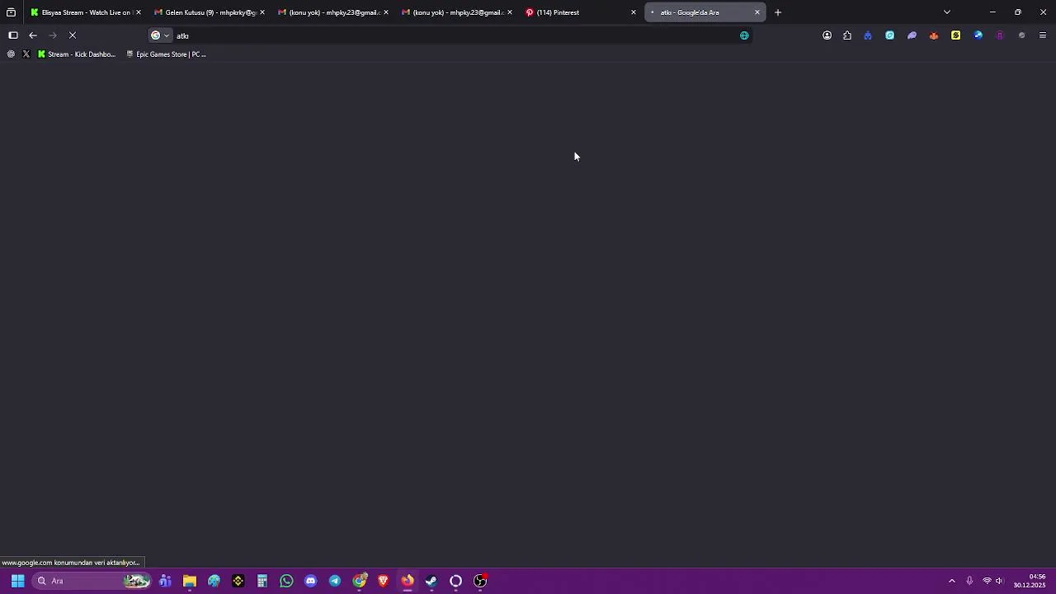Open Discord from the taskbar
The width and height of the screenshot is (1056, 594).
point(310,581)
